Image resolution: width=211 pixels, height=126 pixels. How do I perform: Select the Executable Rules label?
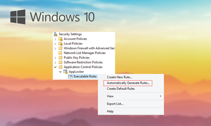tap(85, 76)
